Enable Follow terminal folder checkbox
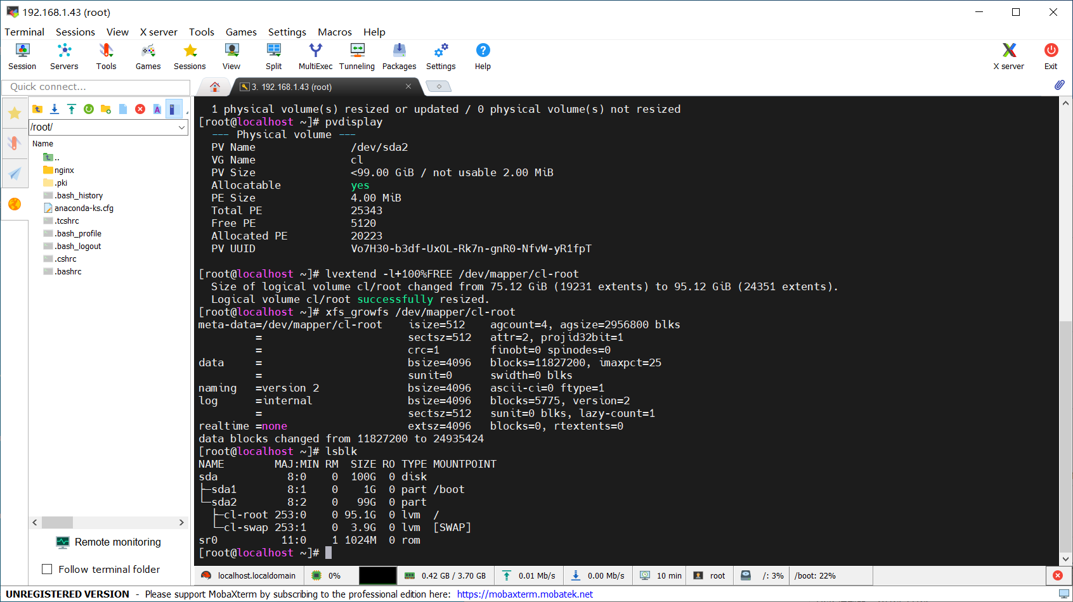 tap(47, 569)
